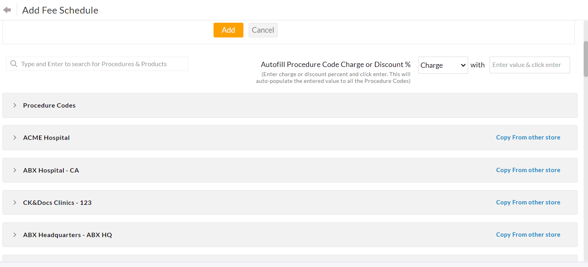The height and width of the screenshot is (267, 588).
Task: Open the Charge or Discount dropdown
Action: (x=443, y=65)
